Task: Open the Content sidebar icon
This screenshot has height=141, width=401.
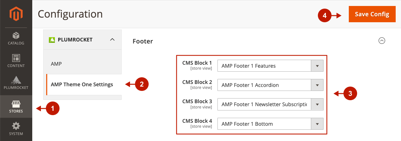Action: (16, 58)
